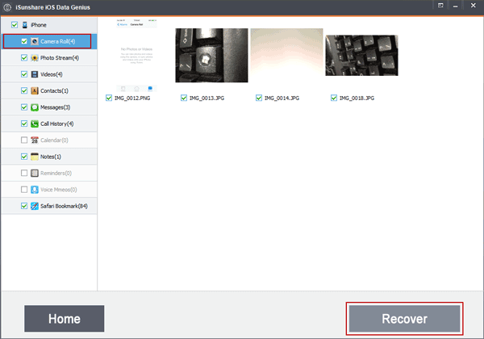
Task: Minimize the iSunshare window
Action: coord(455,6)
